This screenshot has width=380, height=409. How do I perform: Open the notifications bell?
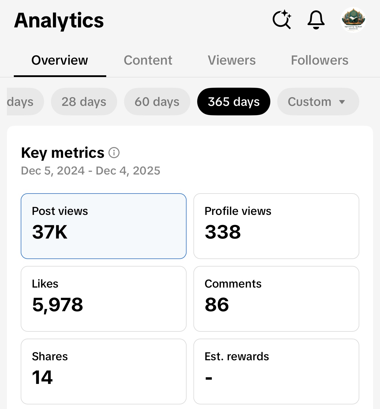tap(316, 20)
